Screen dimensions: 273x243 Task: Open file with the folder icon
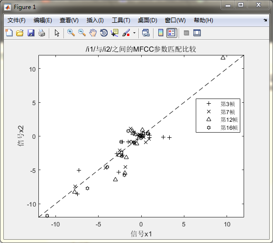[x=20, y=33]
